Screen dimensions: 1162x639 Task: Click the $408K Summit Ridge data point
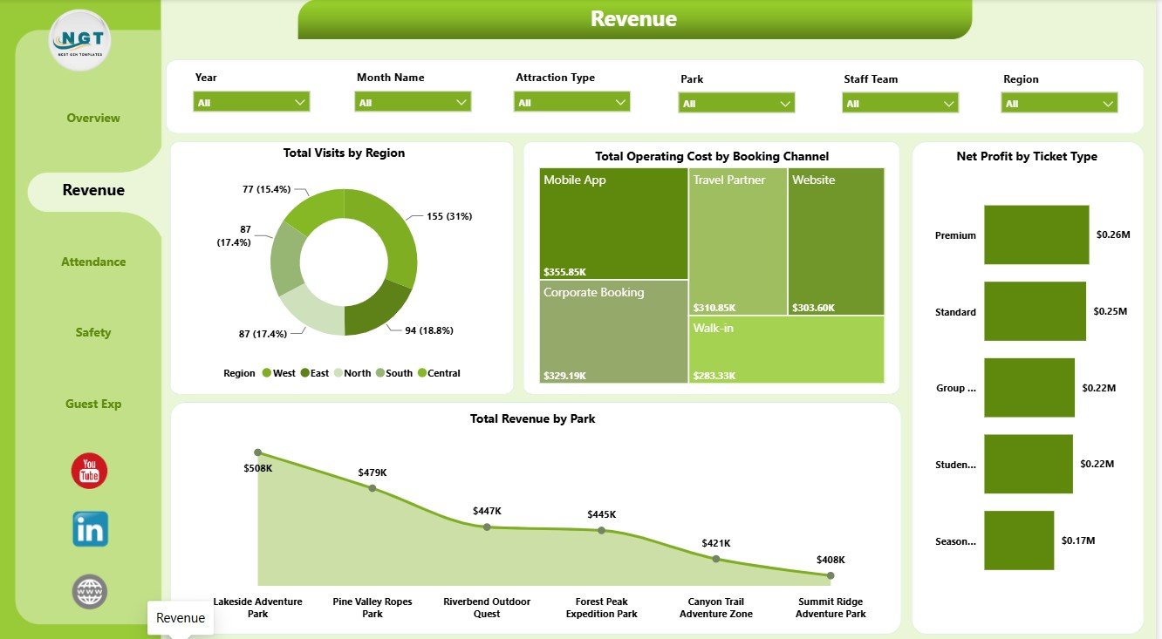(x=830, y=575)
